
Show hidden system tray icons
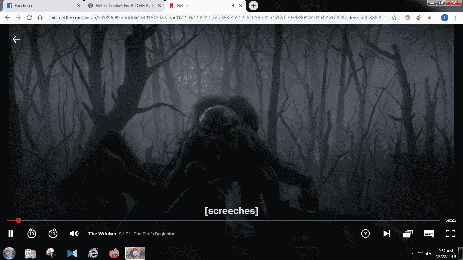pos(412,254)
